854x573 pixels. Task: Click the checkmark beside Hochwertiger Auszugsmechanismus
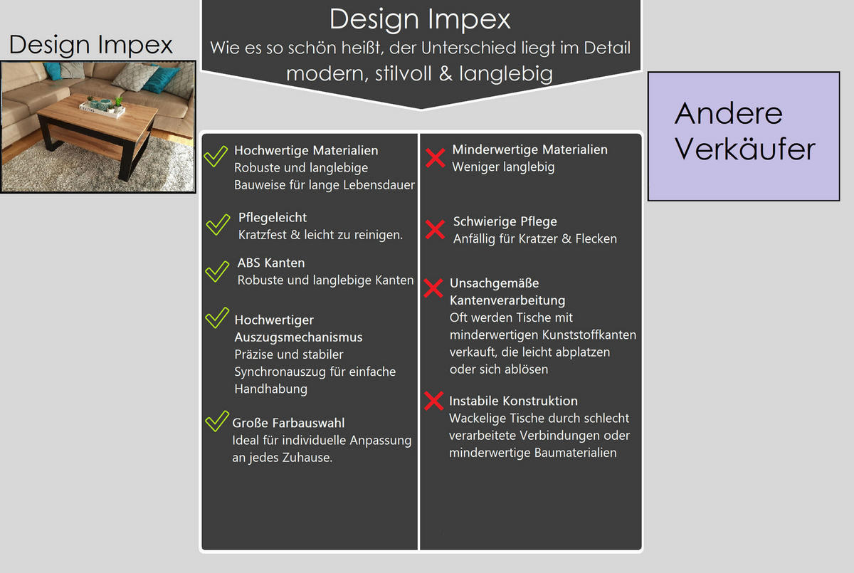216,317
